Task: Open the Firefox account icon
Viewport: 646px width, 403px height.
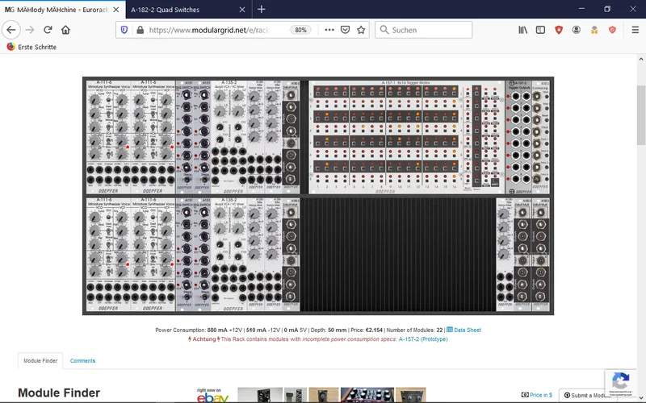Action: (x=577, y=30)
